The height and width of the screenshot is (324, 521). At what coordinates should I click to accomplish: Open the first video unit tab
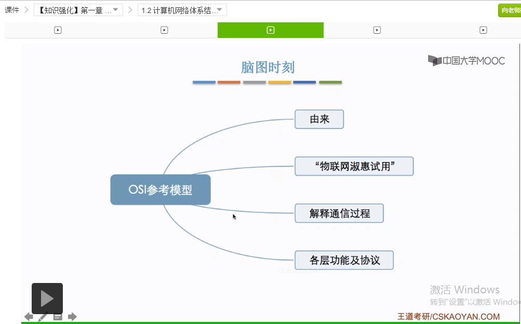58,30
